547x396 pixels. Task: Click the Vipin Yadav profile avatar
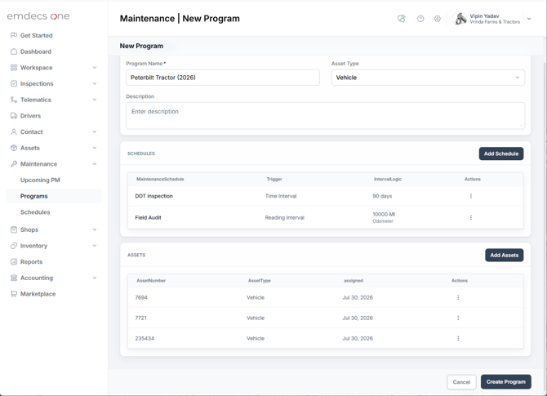pos(460,19)
